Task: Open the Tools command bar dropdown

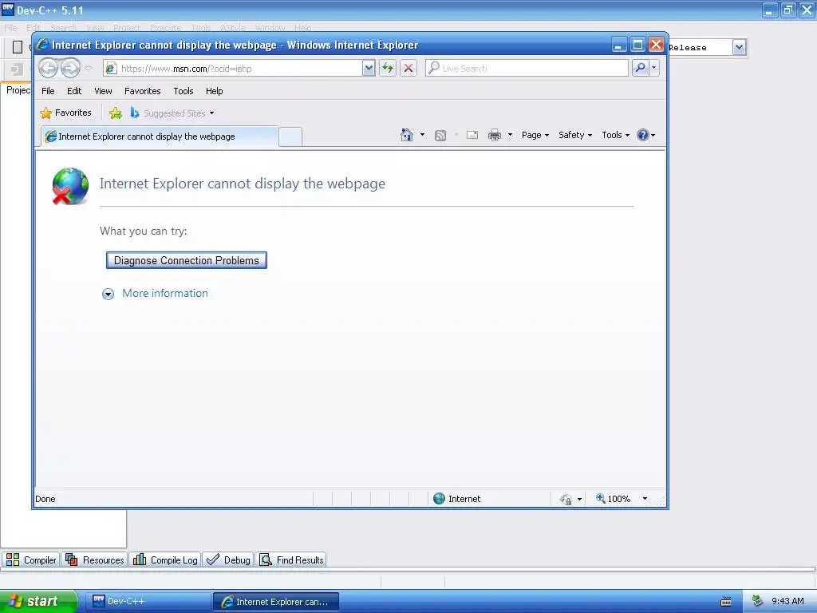Action: (615, 135)
